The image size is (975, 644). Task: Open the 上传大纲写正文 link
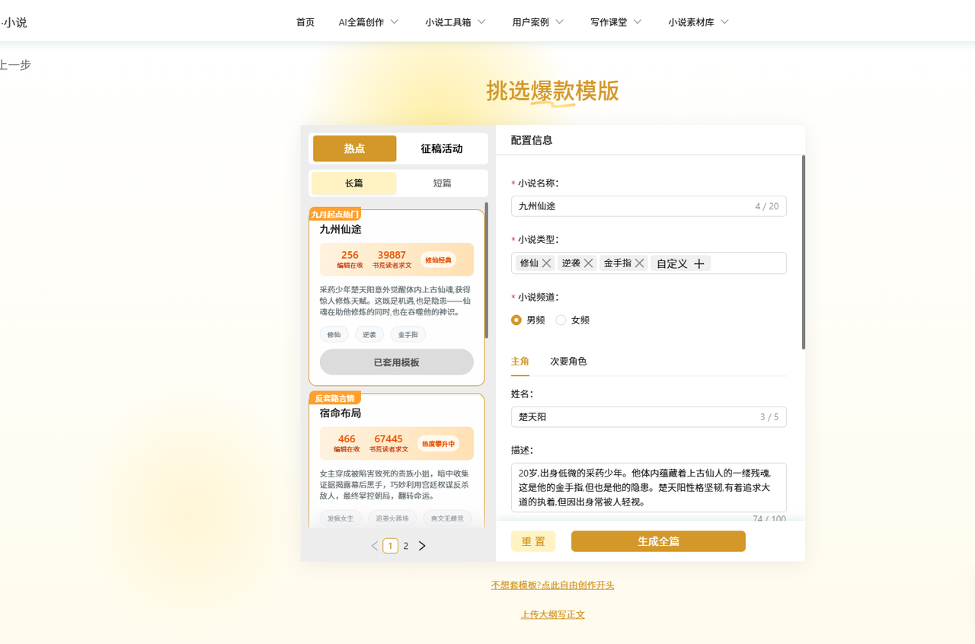(x=553, y=614)
